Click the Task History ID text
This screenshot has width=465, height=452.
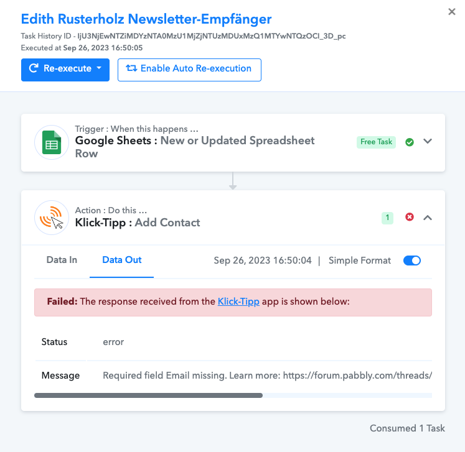point(183,36)
